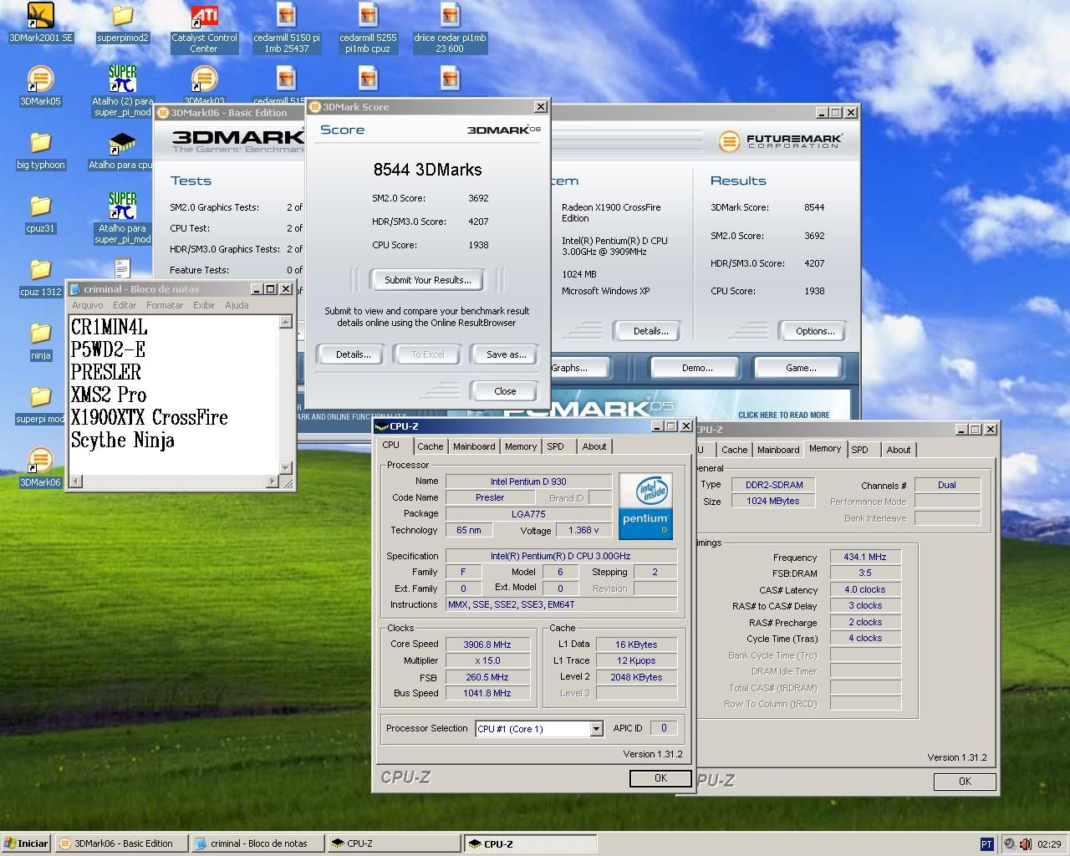This screenshot has height=856, width=1070.
Task: Click the Futuremark Corporation logo
Action: [x=780, y=141]
